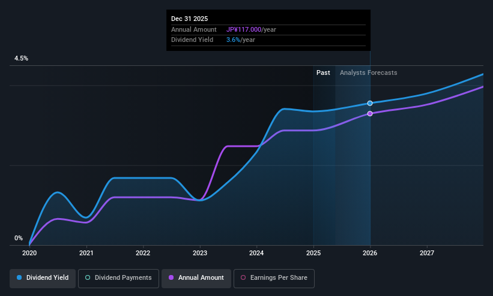Click the 2027 x-axis label
The width and height of the screenshot is (493, 296).
pyautogui.click(x=427, y=253)
